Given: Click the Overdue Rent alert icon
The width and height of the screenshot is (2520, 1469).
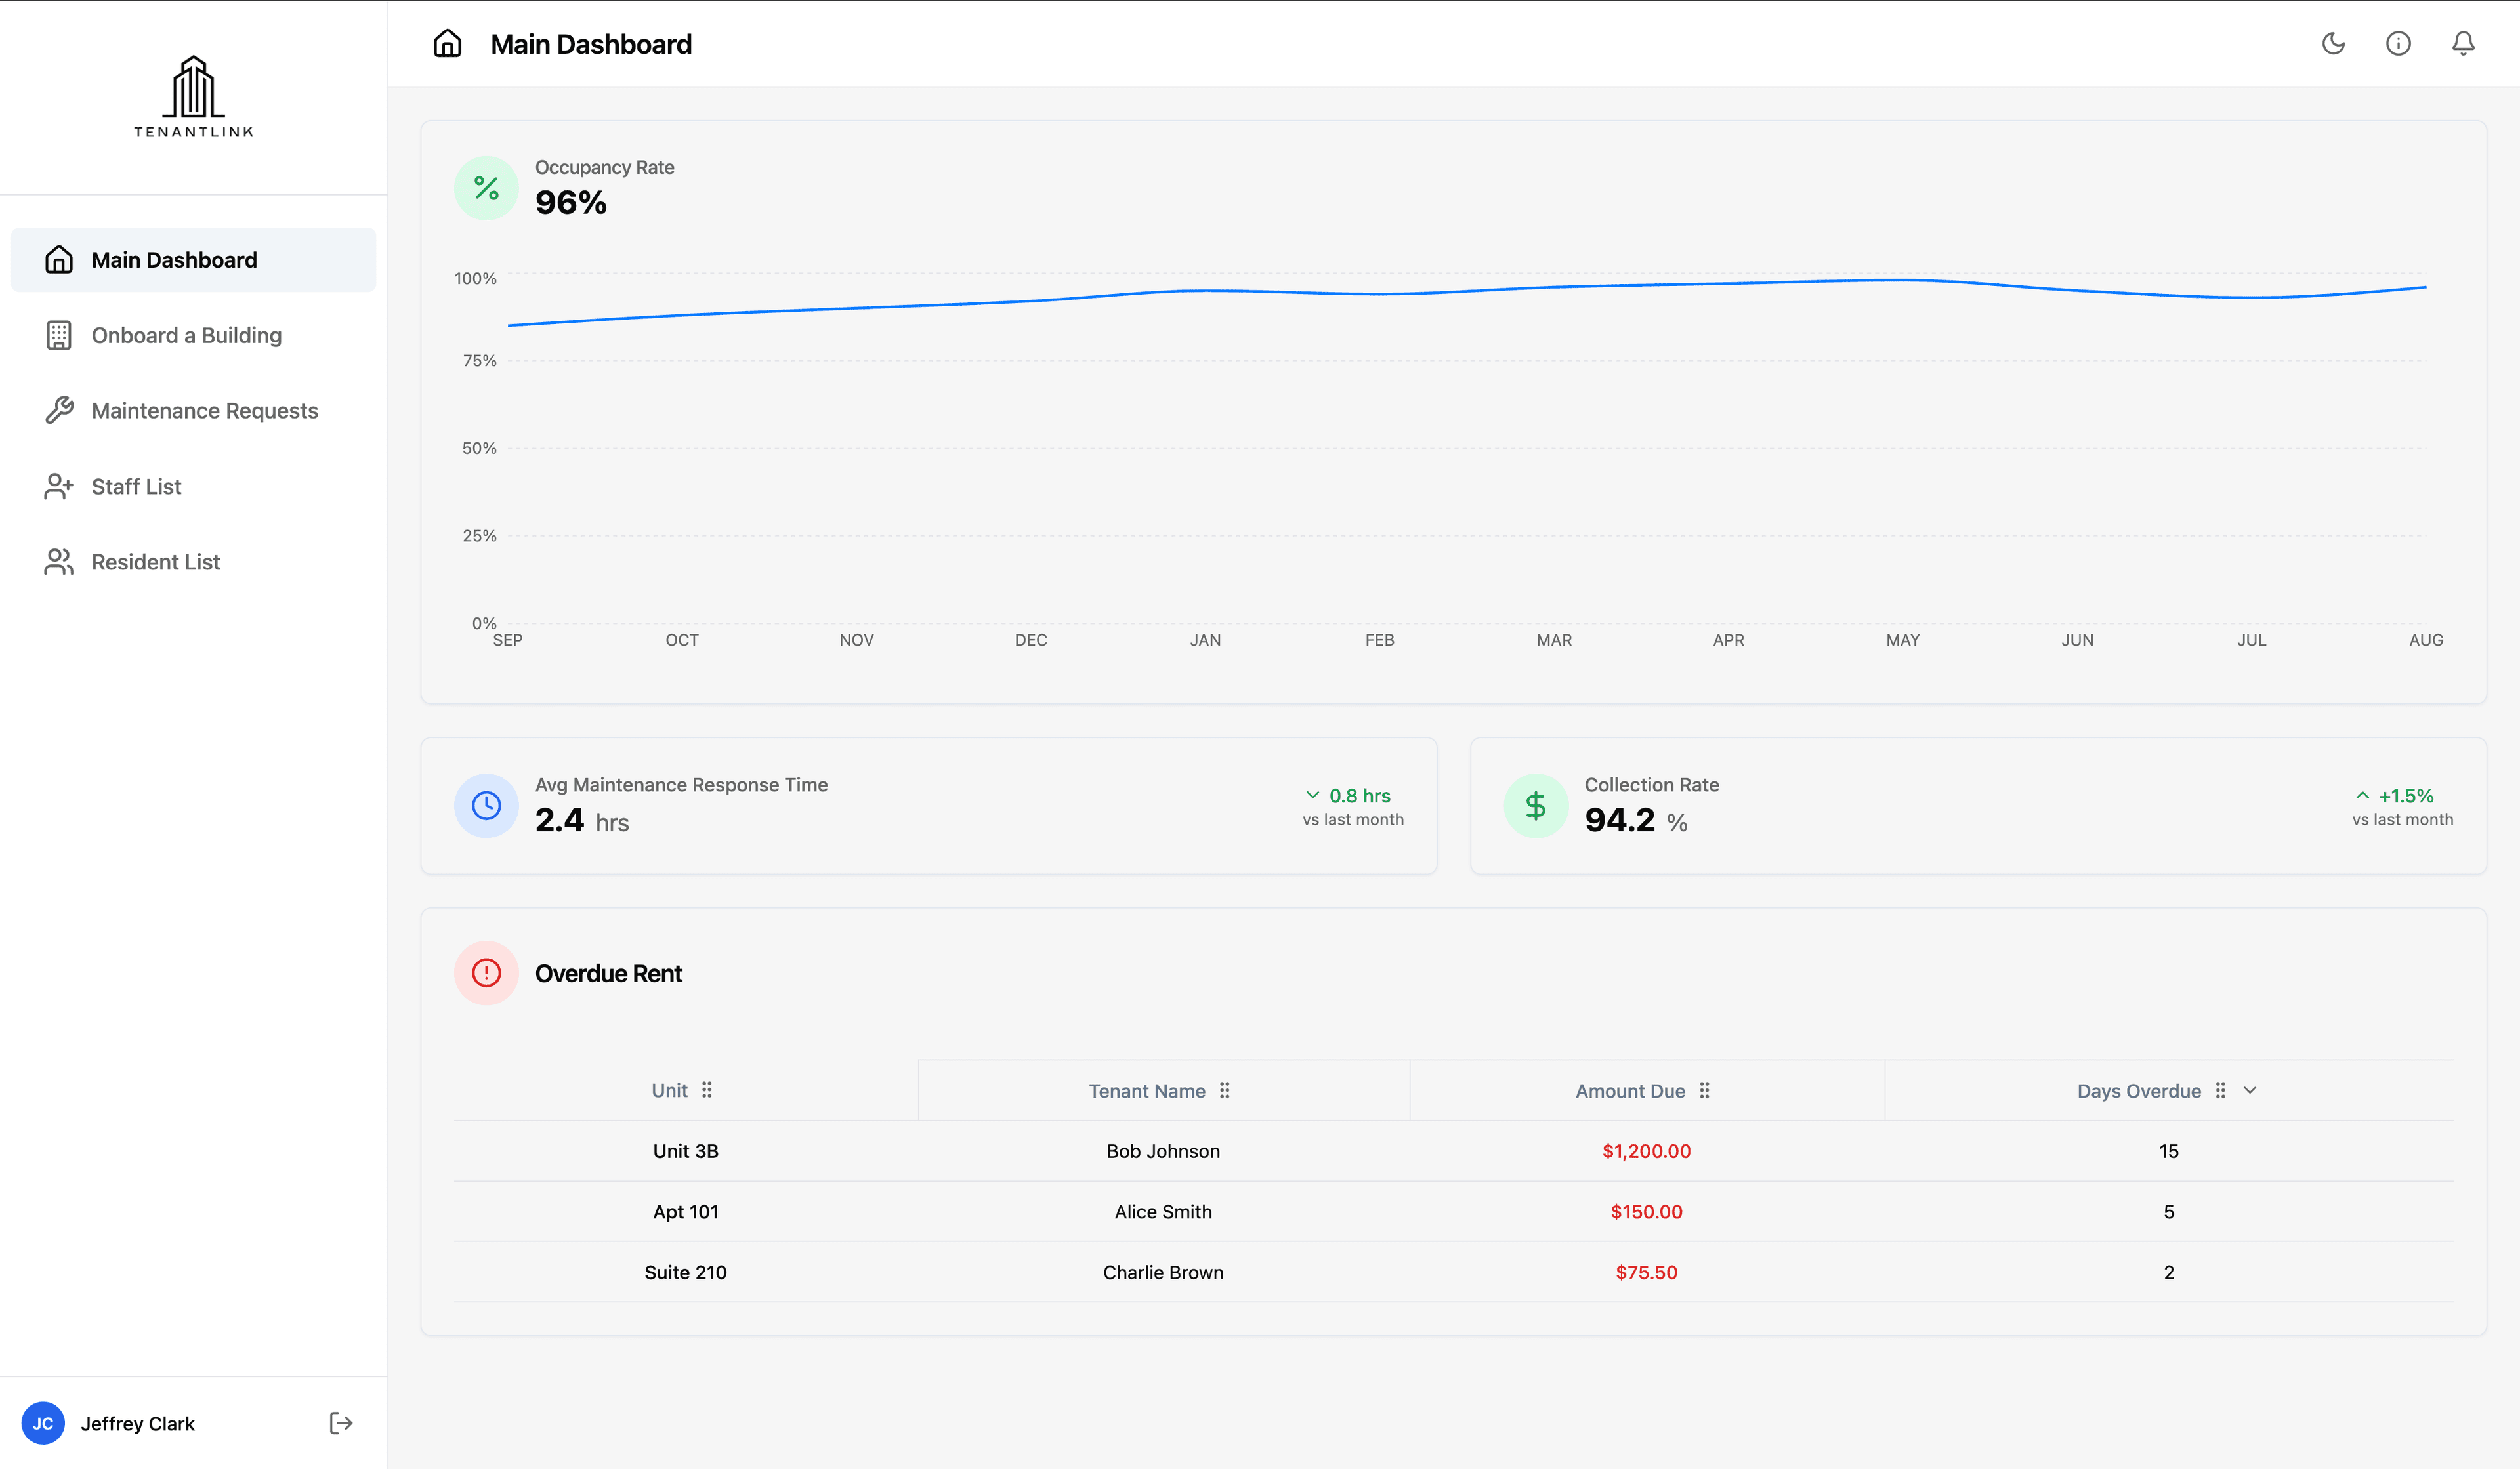Looking at the screenshot, I should (x=486, y=972).
